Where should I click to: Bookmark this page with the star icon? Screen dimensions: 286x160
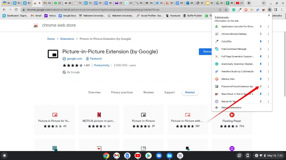[x=226, y=10]
